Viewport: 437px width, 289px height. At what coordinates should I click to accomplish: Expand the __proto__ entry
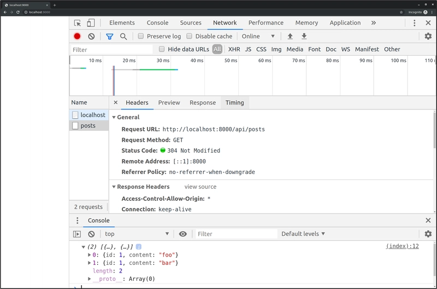(x=89, y=279)
